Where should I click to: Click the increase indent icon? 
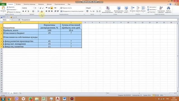[x=58, y=11]
